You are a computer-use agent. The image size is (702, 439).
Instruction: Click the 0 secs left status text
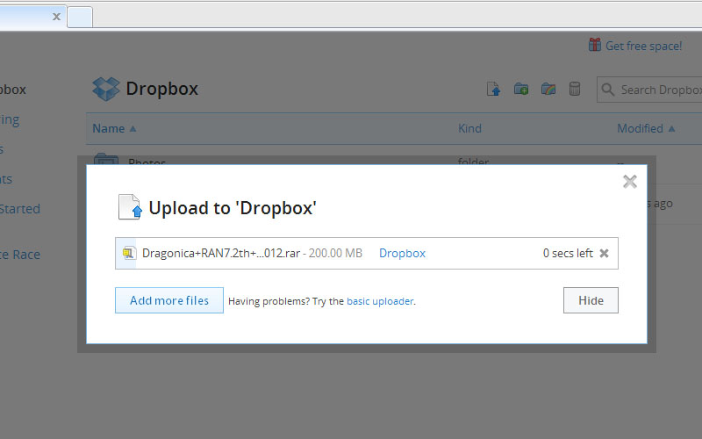568,253
